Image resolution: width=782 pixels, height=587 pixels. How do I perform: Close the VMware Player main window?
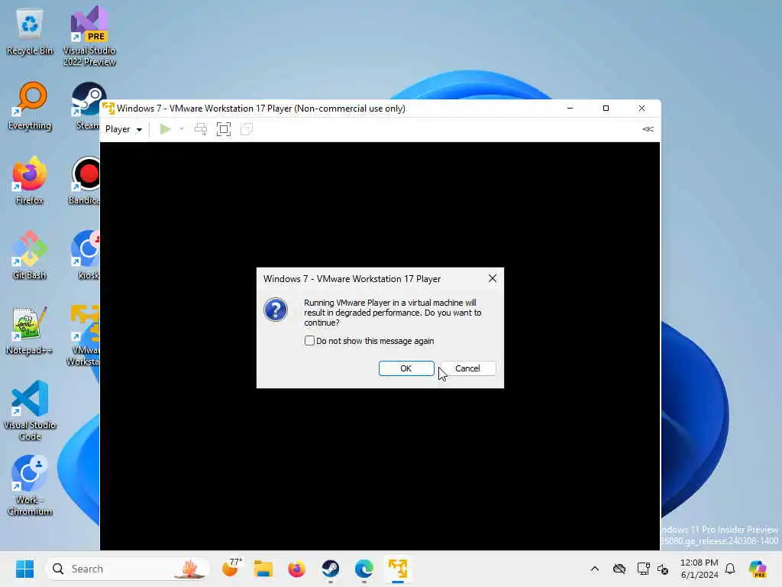click(641, 109)
